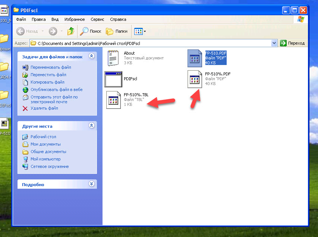Click the My Computer icon

click(25, 159)
